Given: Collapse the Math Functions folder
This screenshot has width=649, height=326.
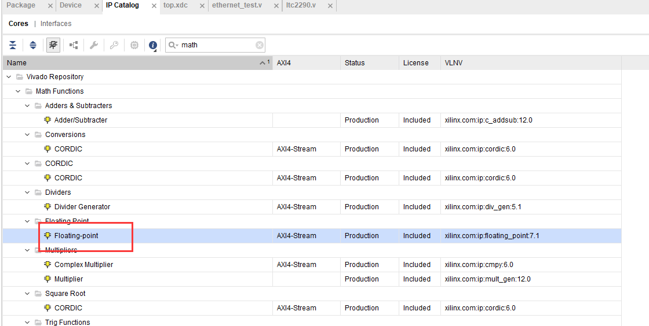Looking at the screenshot, I should [18, 91].
